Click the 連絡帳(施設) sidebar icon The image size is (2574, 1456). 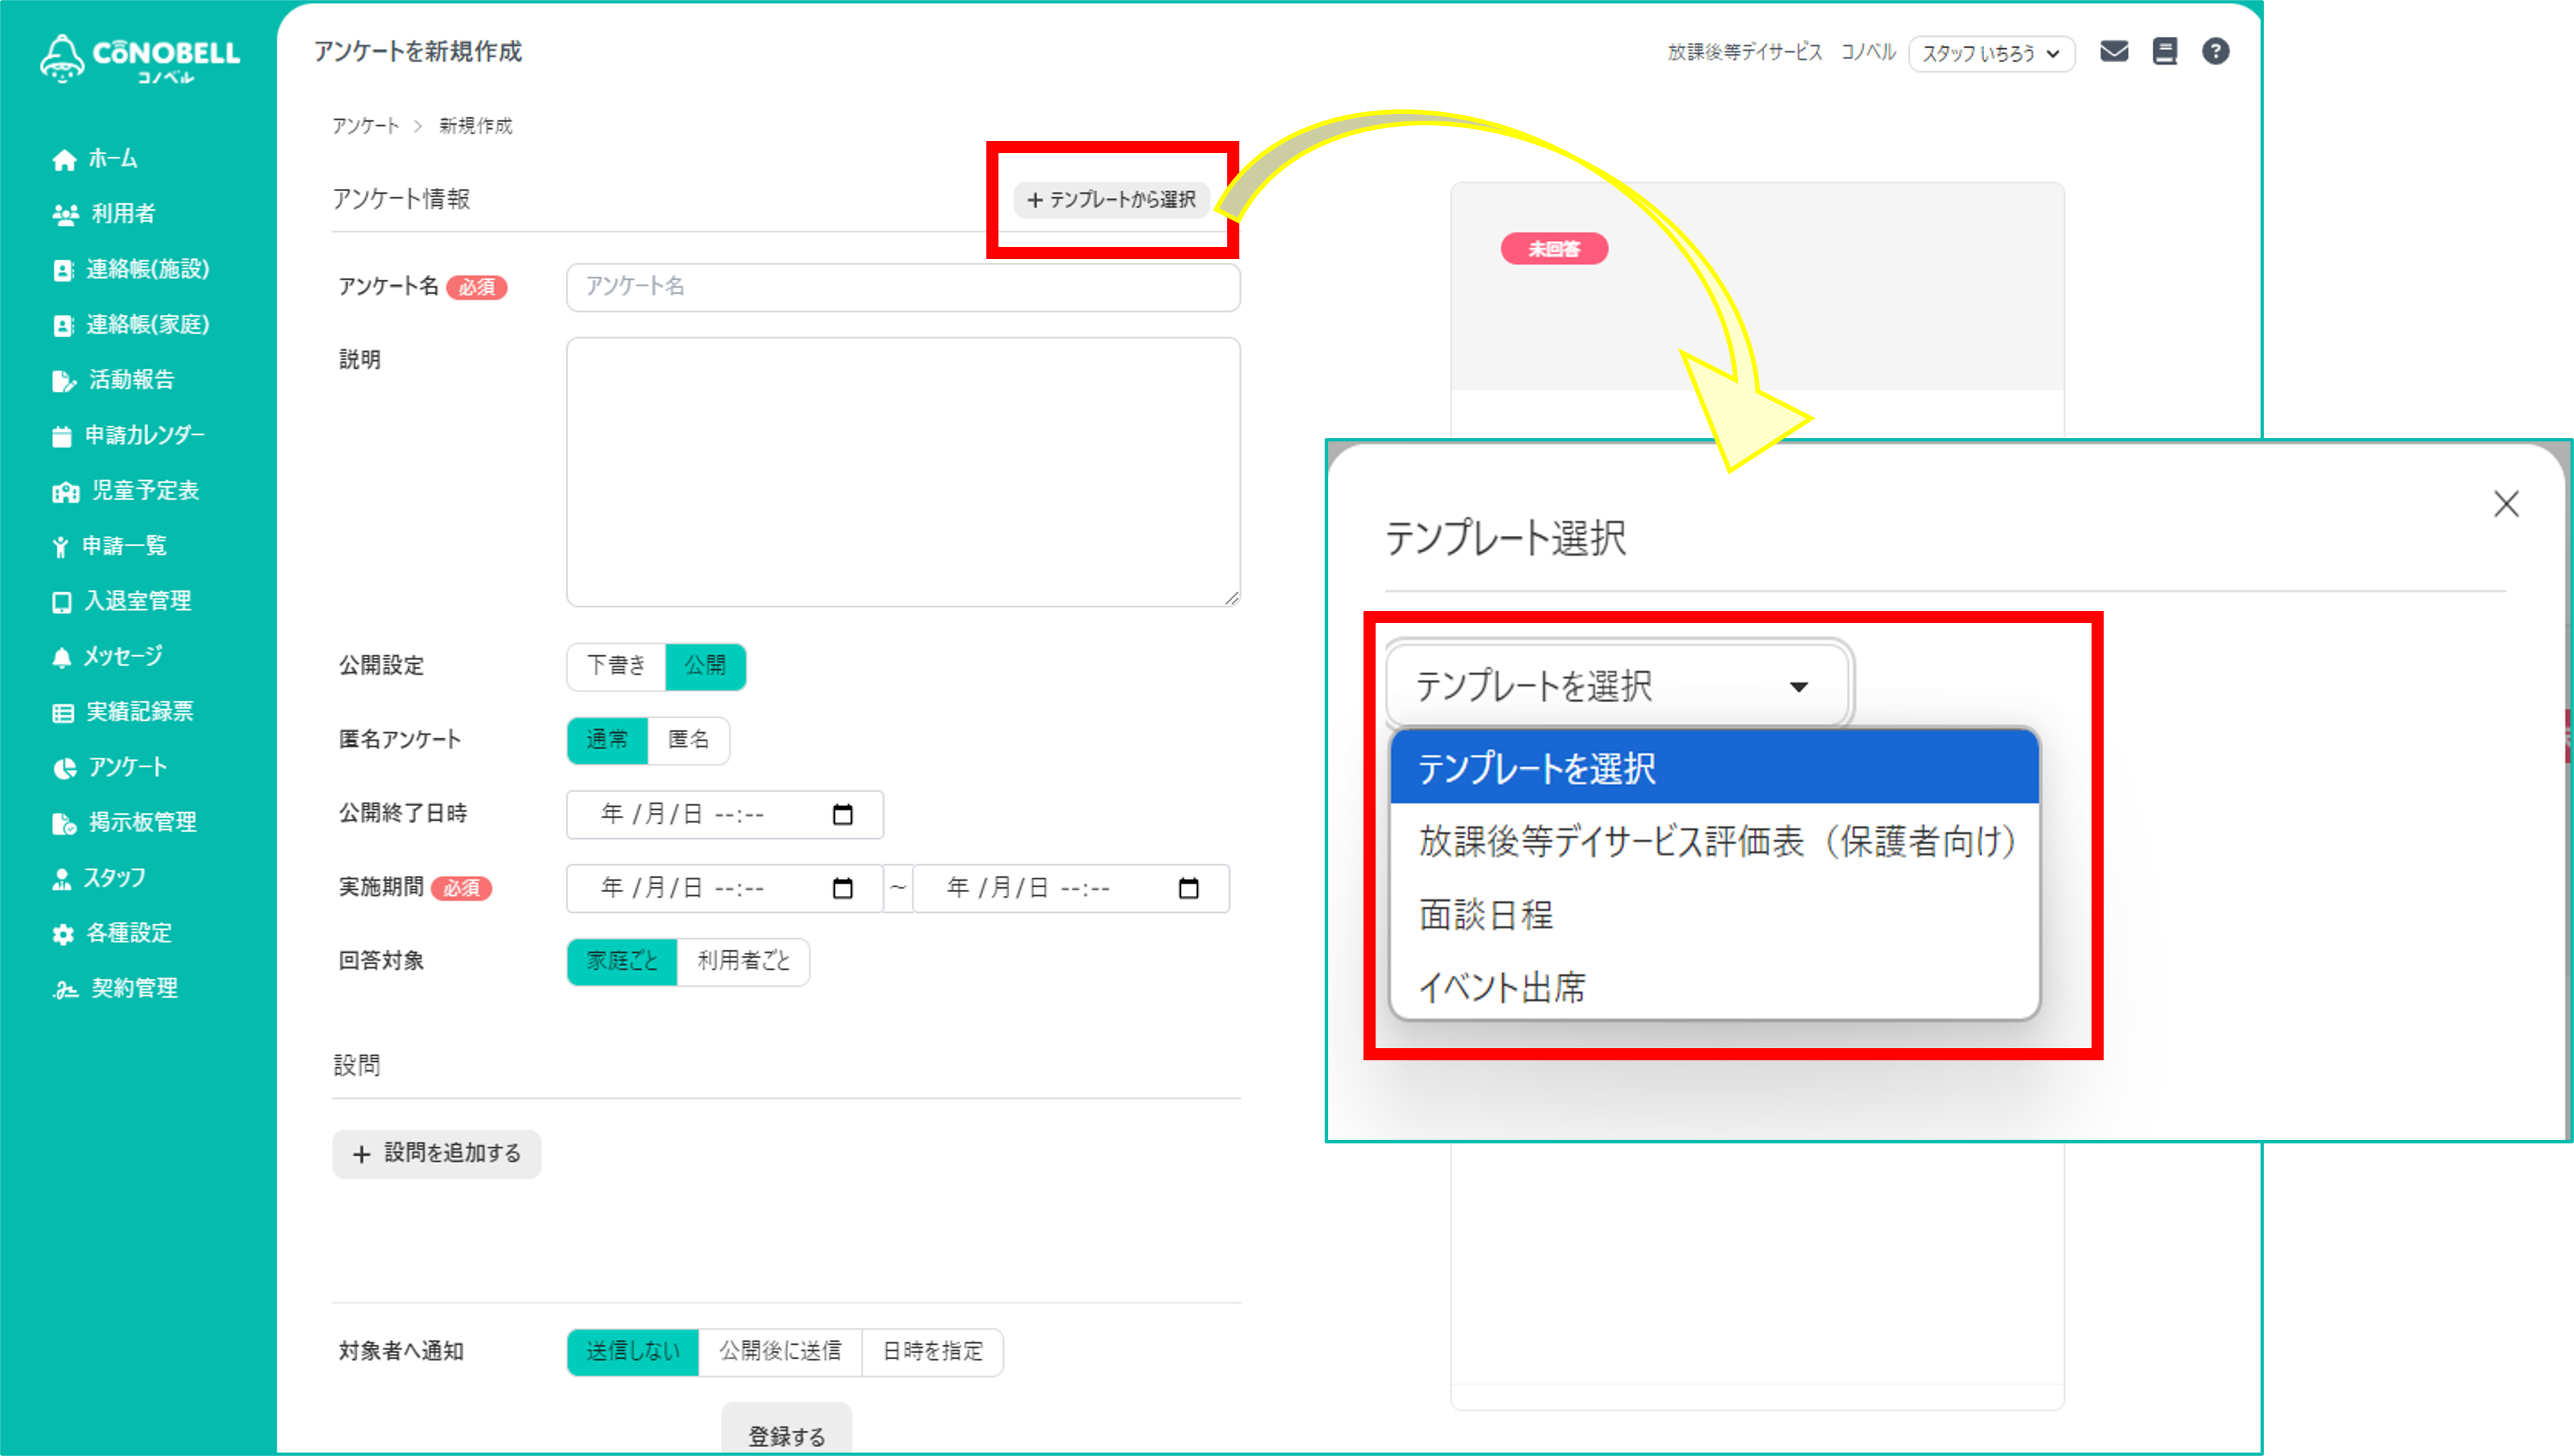[x=63, y=270]
